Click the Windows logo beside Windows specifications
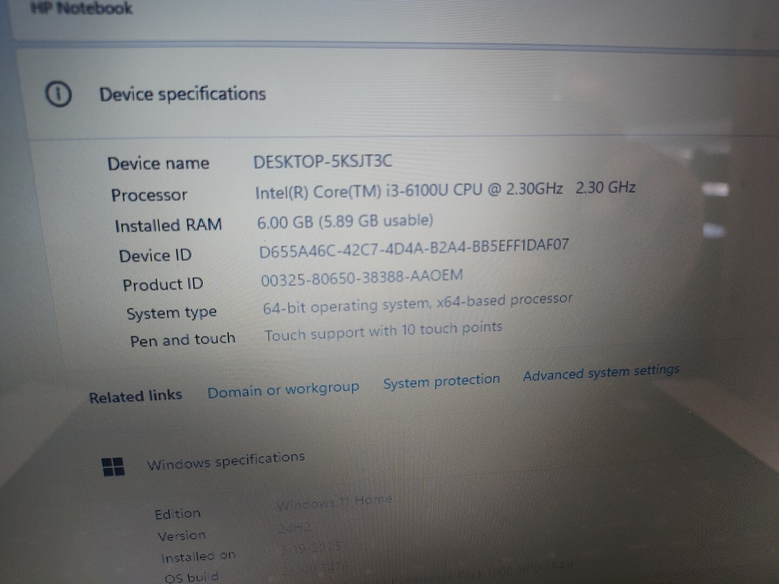The image size is (779, 584). [113, 467]
